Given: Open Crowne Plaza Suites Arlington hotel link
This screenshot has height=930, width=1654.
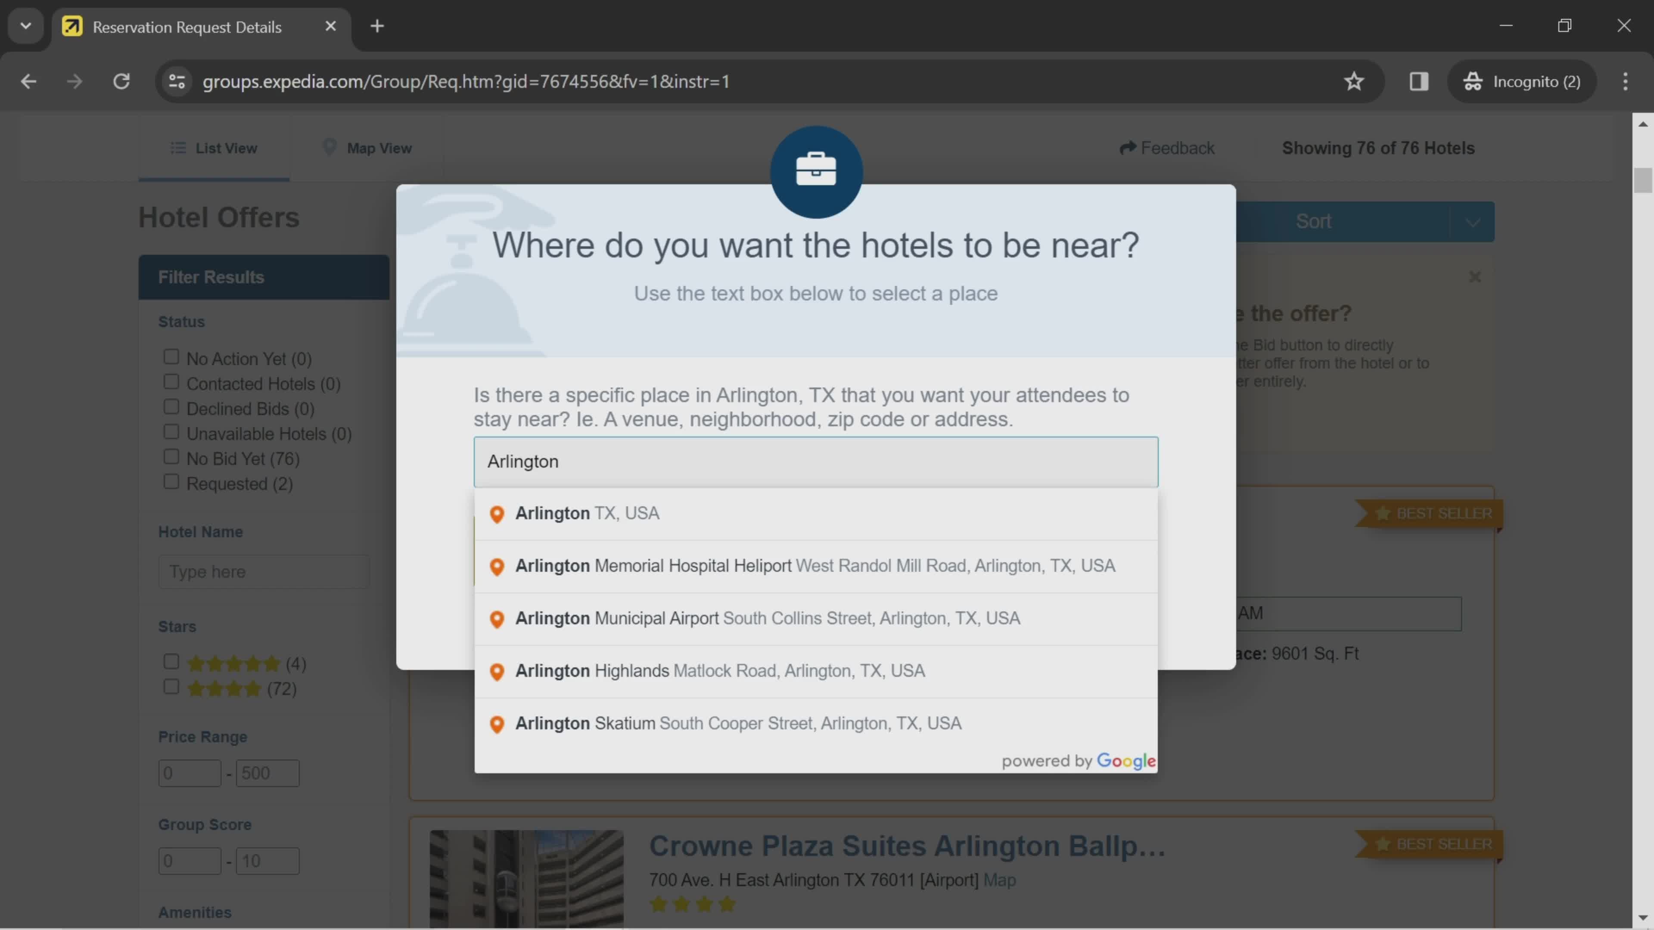Looking at the screenshot, I should (907, 846).
